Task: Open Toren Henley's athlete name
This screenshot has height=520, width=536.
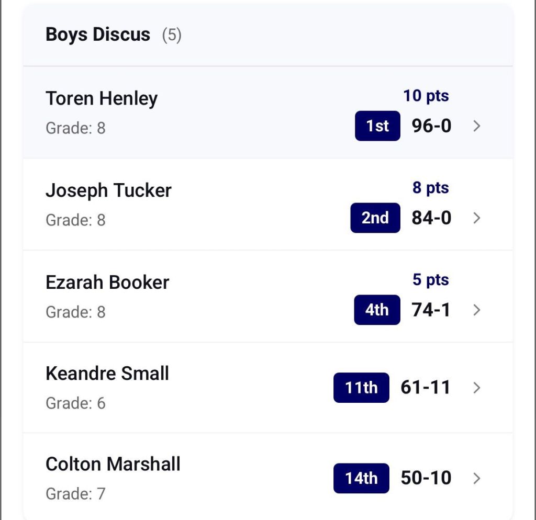Action: (x=102, y=98)
